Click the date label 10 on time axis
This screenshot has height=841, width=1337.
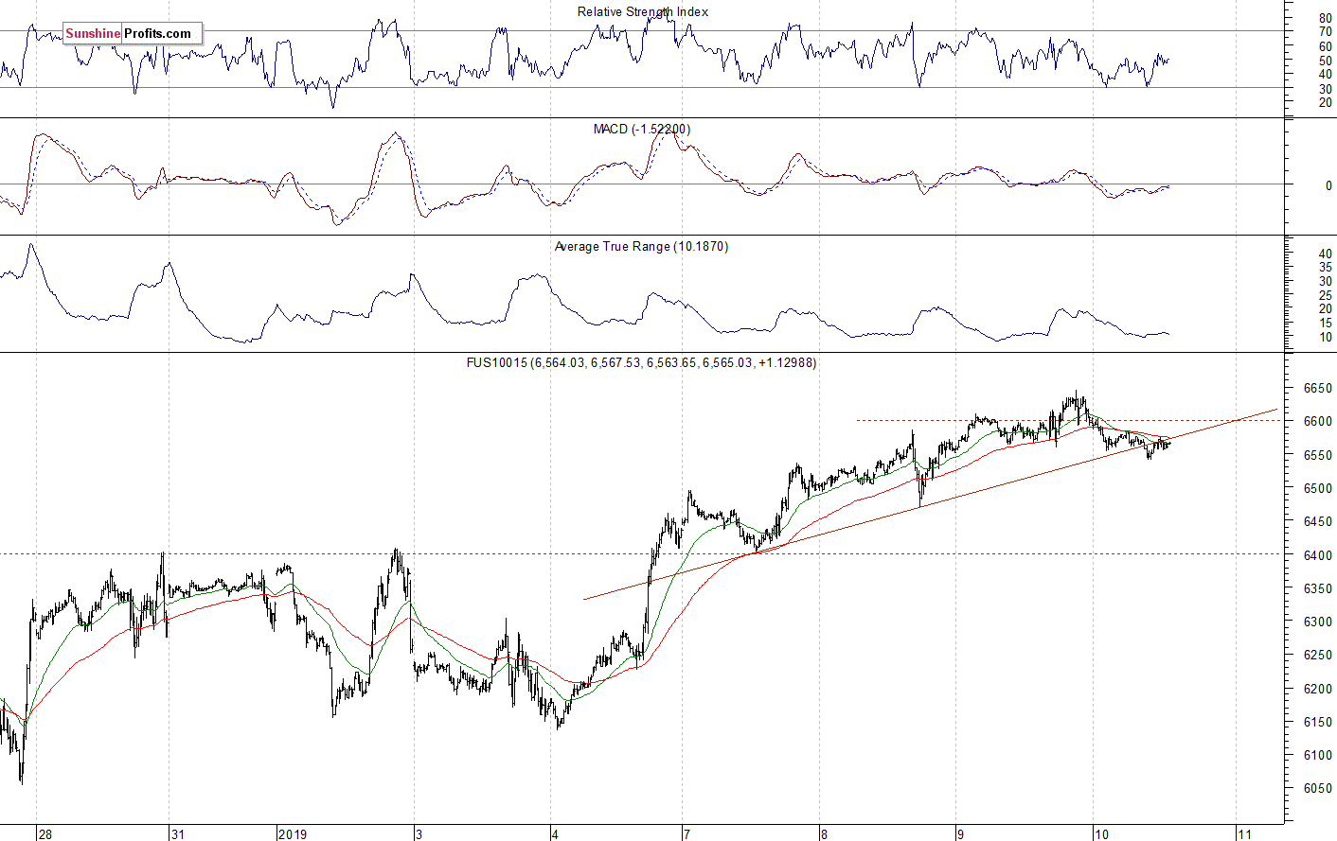[1101, 833]
